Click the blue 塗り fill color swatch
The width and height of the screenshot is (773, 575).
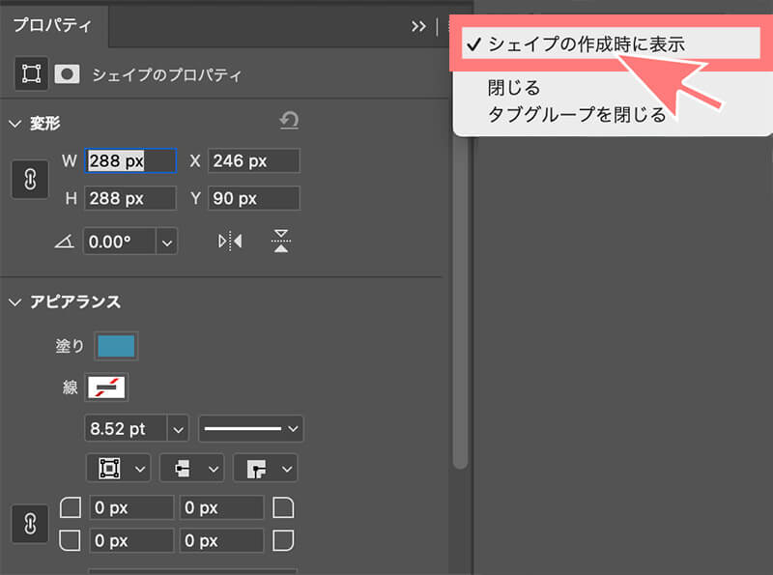coord(116,346)
